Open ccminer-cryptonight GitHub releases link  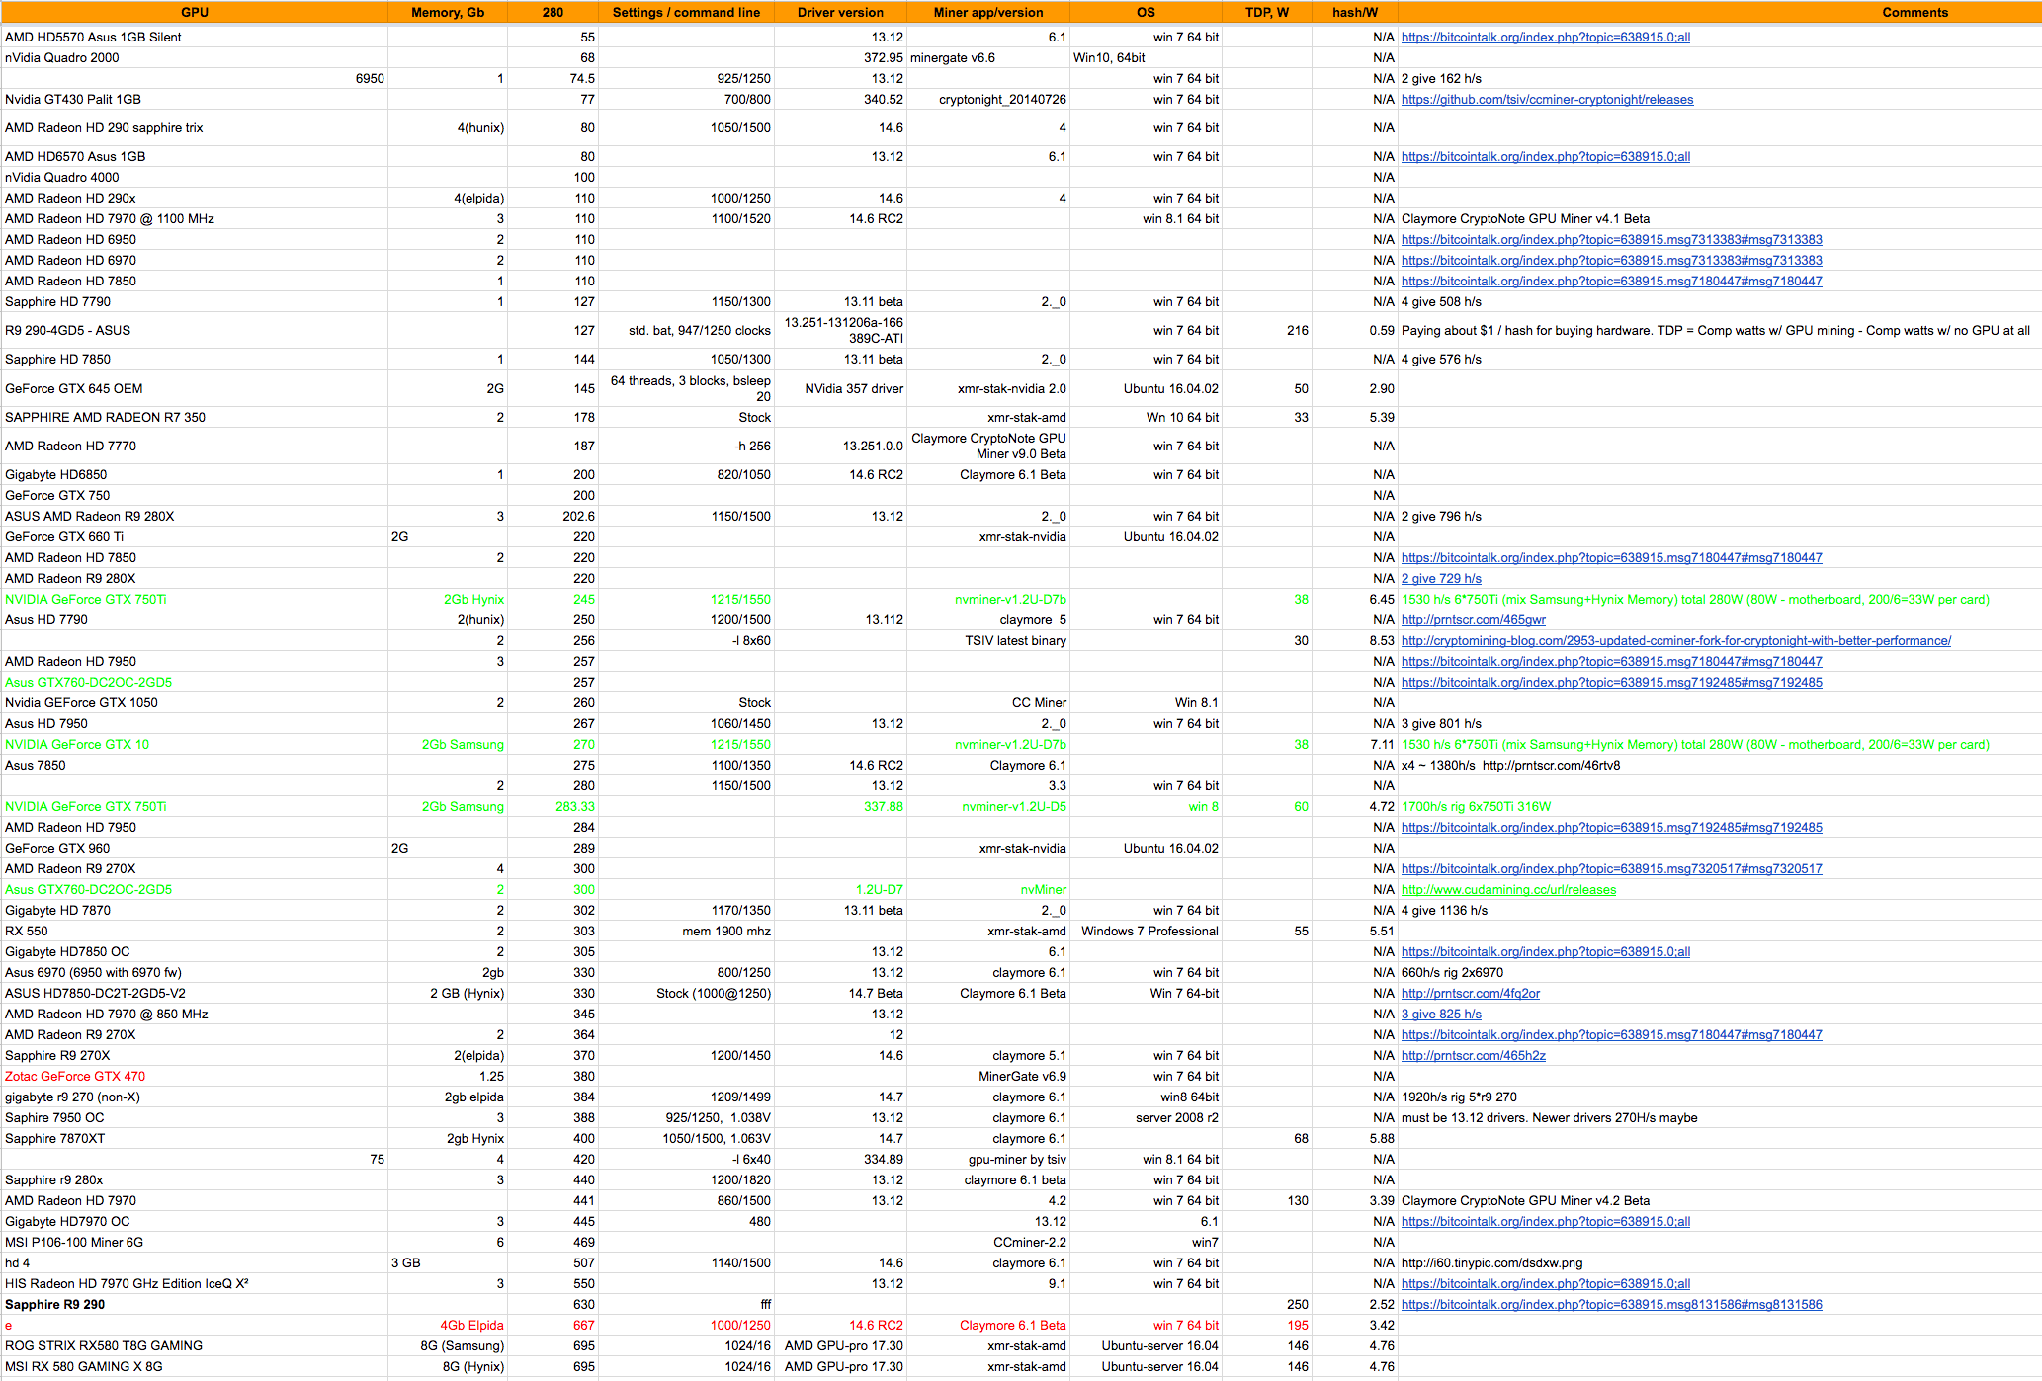tap(1547, 100)
